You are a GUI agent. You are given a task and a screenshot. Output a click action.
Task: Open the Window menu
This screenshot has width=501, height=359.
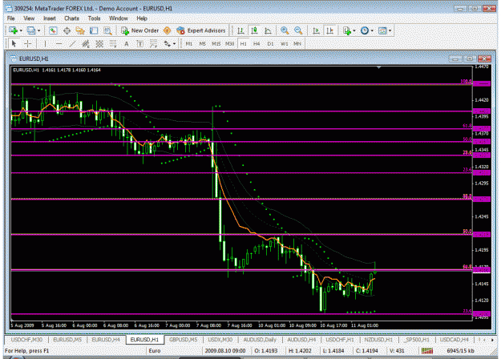(119, 18)
